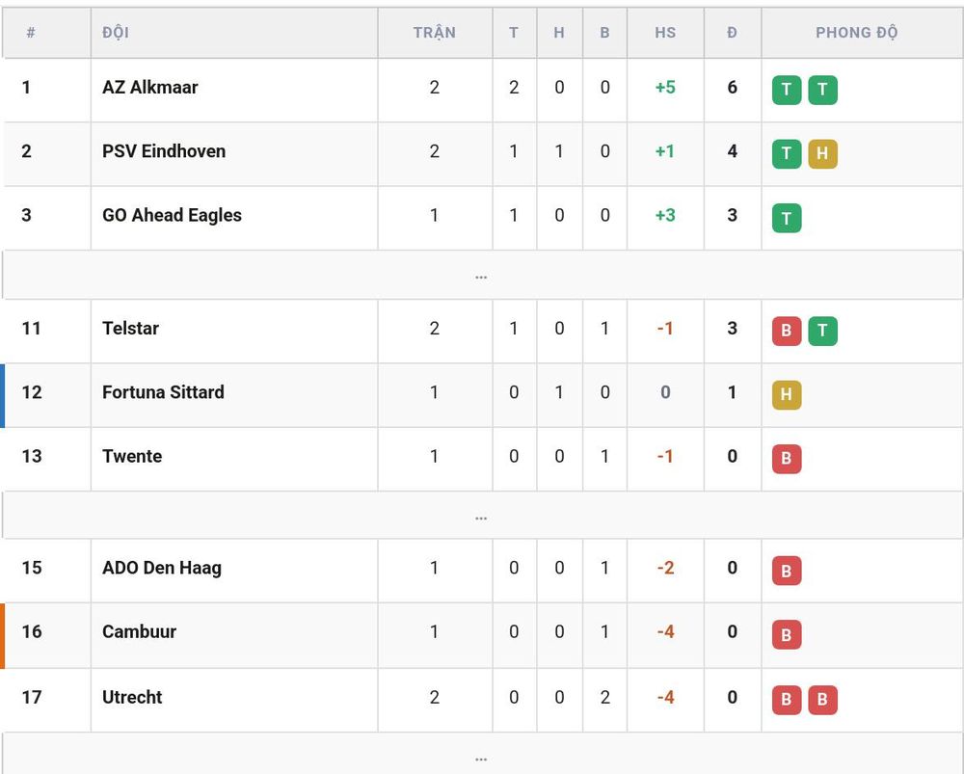Click the PHONG ĐỘ column header
The height and width of the screenshot is (774, 964).
tap(856, 33)
